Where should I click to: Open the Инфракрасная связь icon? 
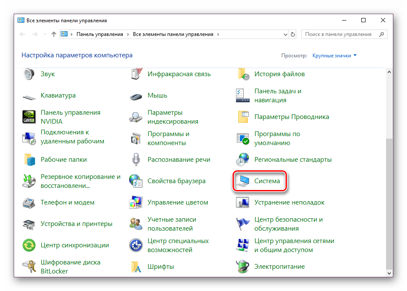(136, 74)
